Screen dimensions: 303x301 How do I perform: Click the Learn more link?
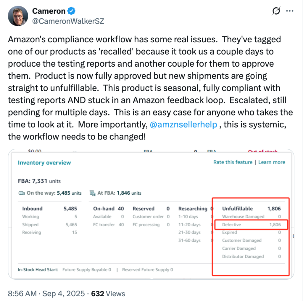pos(272,162)
